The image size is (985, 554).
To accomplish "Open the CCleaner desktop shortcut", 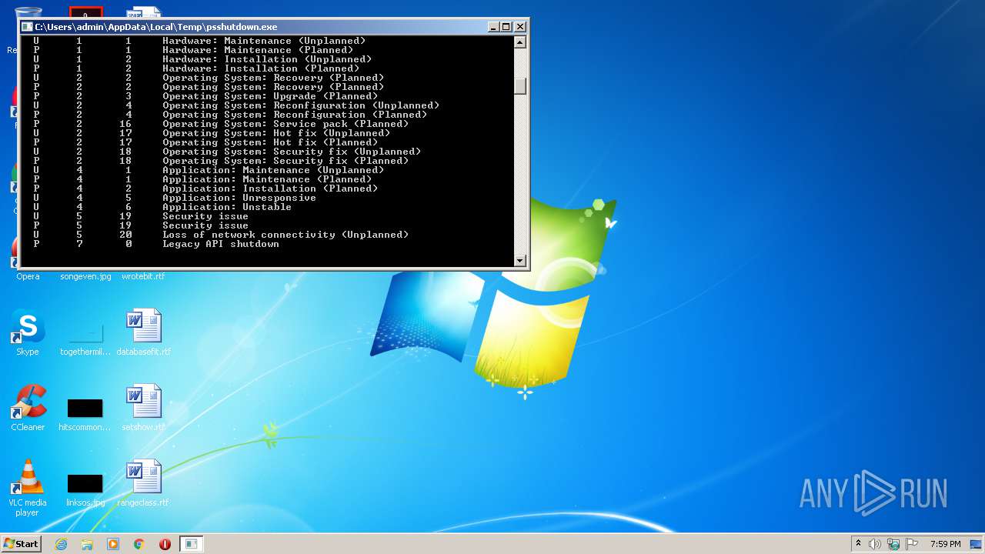I will 28,408.
